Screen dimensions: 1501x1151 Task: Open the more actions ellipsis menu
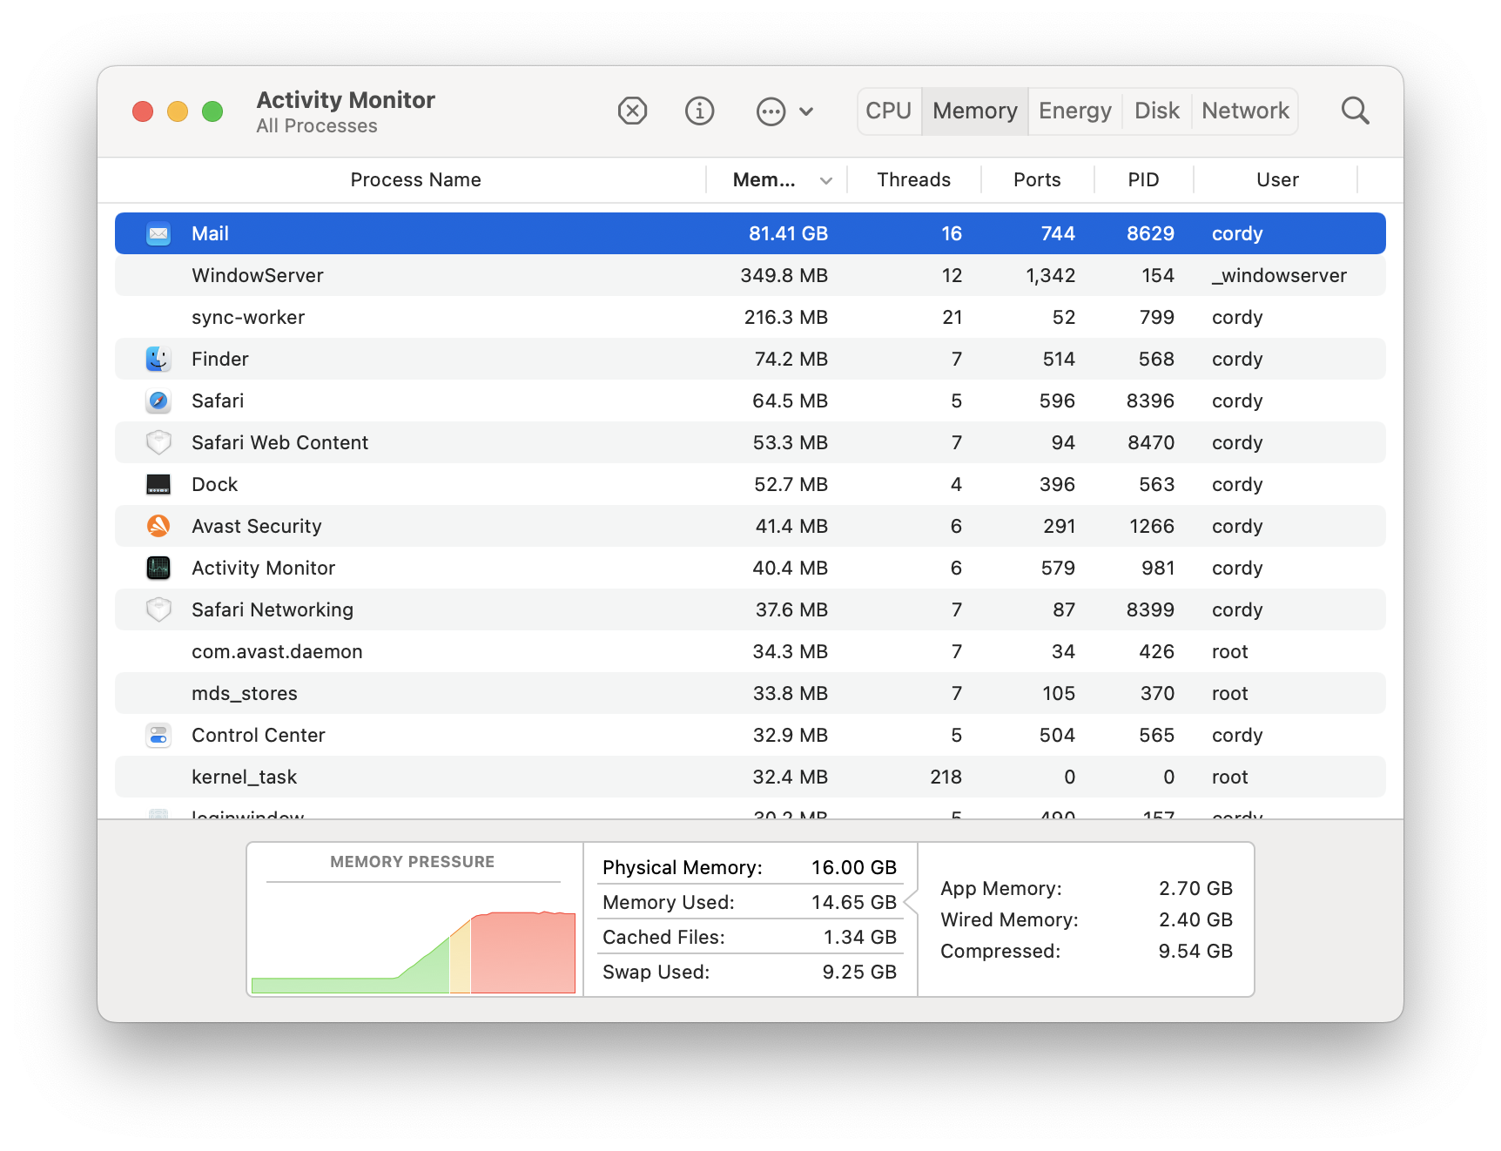pyautogui.click(x=784, y=111)
